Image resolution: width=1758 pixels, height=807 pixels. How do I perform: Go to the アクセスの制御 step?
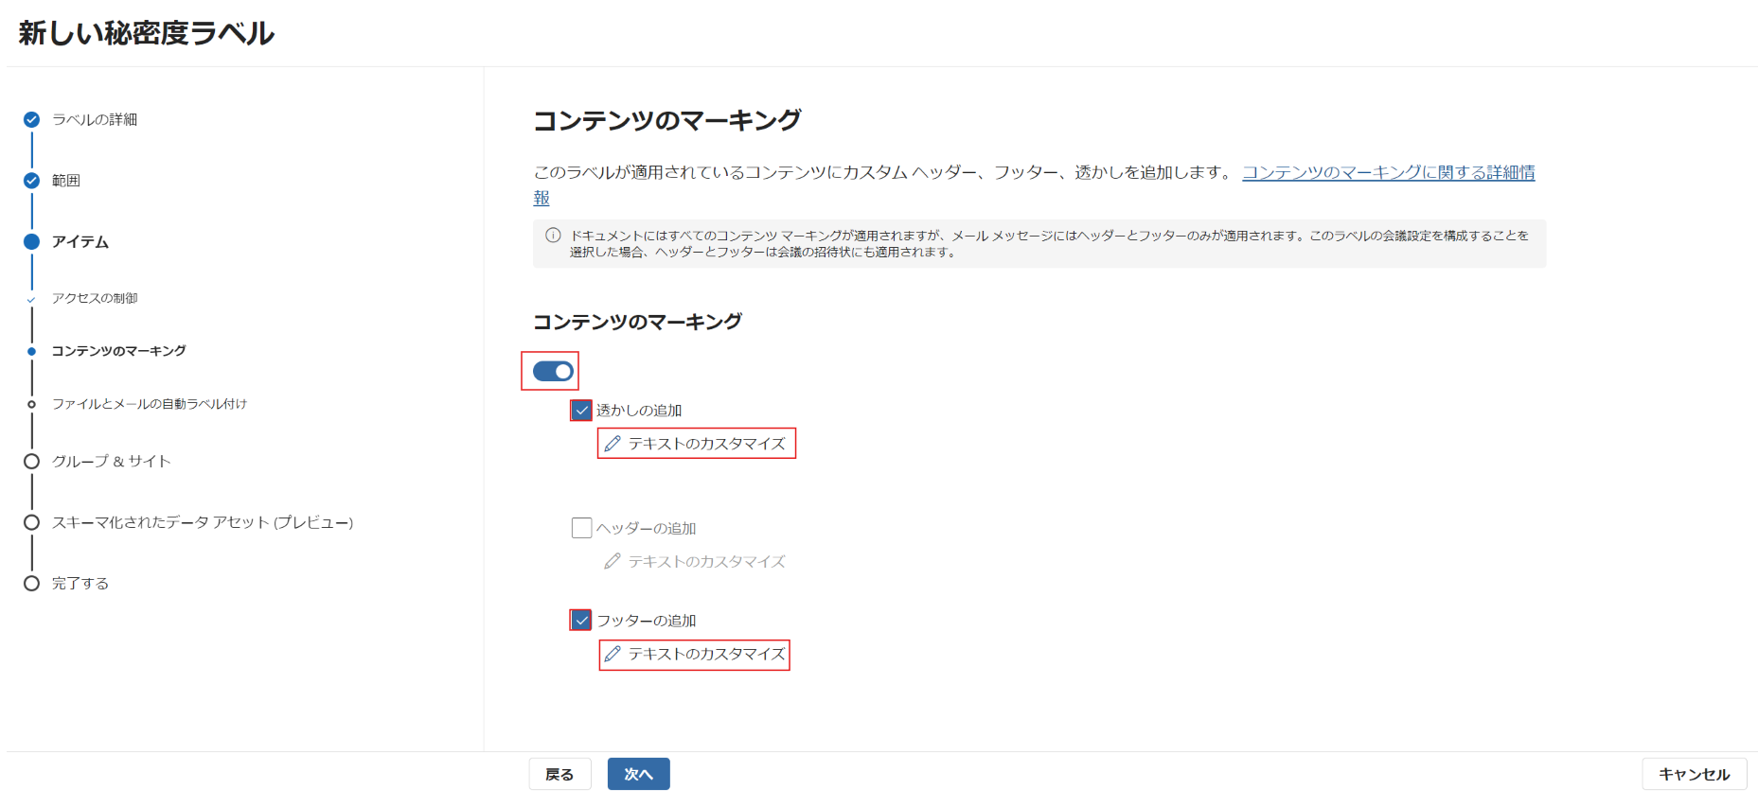95,298
